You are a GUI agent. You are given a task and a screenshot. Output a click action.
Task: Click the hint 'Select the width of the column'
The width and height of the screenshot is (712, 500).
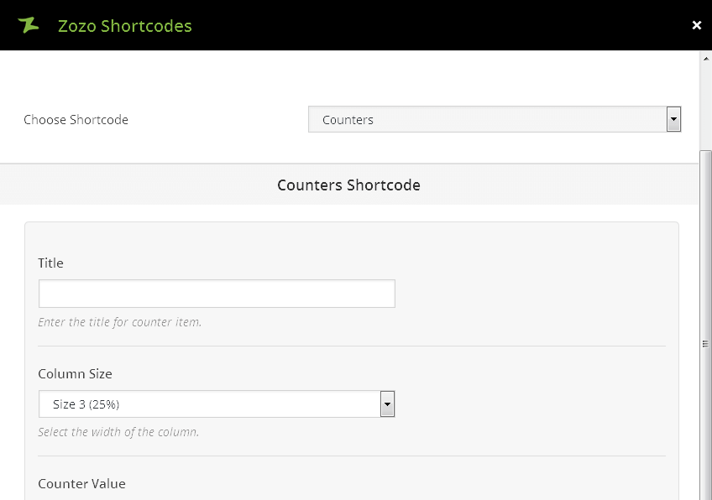(x=118, y=433)
